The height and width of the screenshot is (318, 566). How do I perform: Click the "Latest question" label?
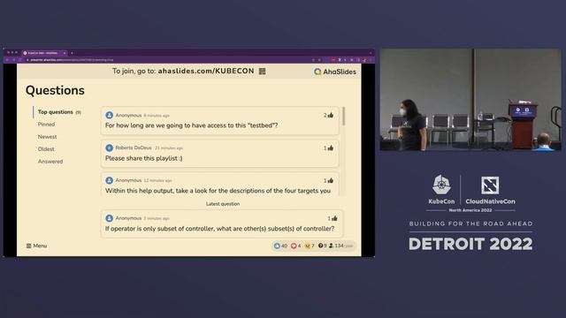point(223,204)
